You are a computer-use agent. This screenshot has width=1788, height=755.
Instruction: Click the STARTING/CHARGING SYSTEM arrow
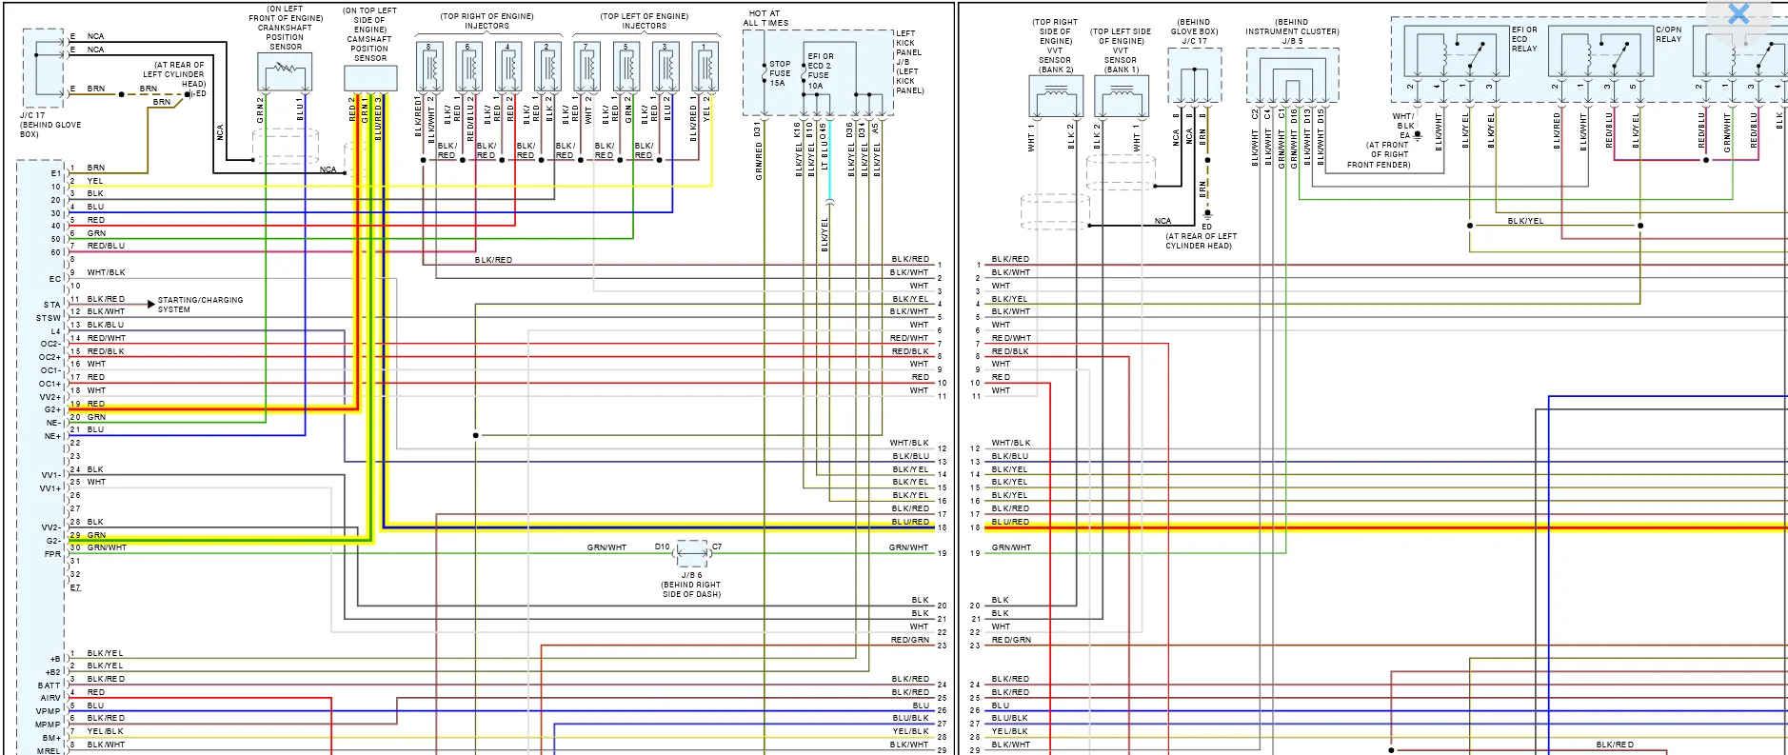151,305
